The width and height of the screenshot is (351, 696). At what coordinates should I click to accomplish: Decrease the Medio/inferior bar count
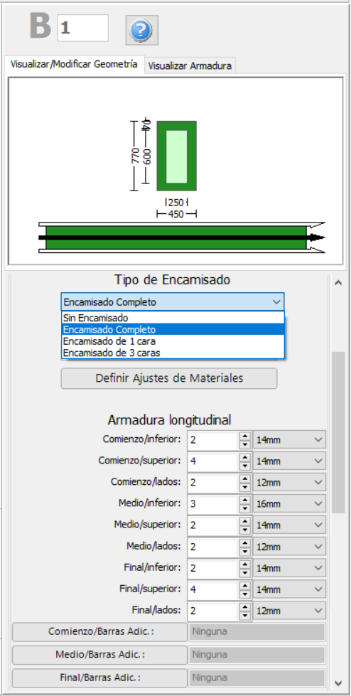click(x=245, y=508)
